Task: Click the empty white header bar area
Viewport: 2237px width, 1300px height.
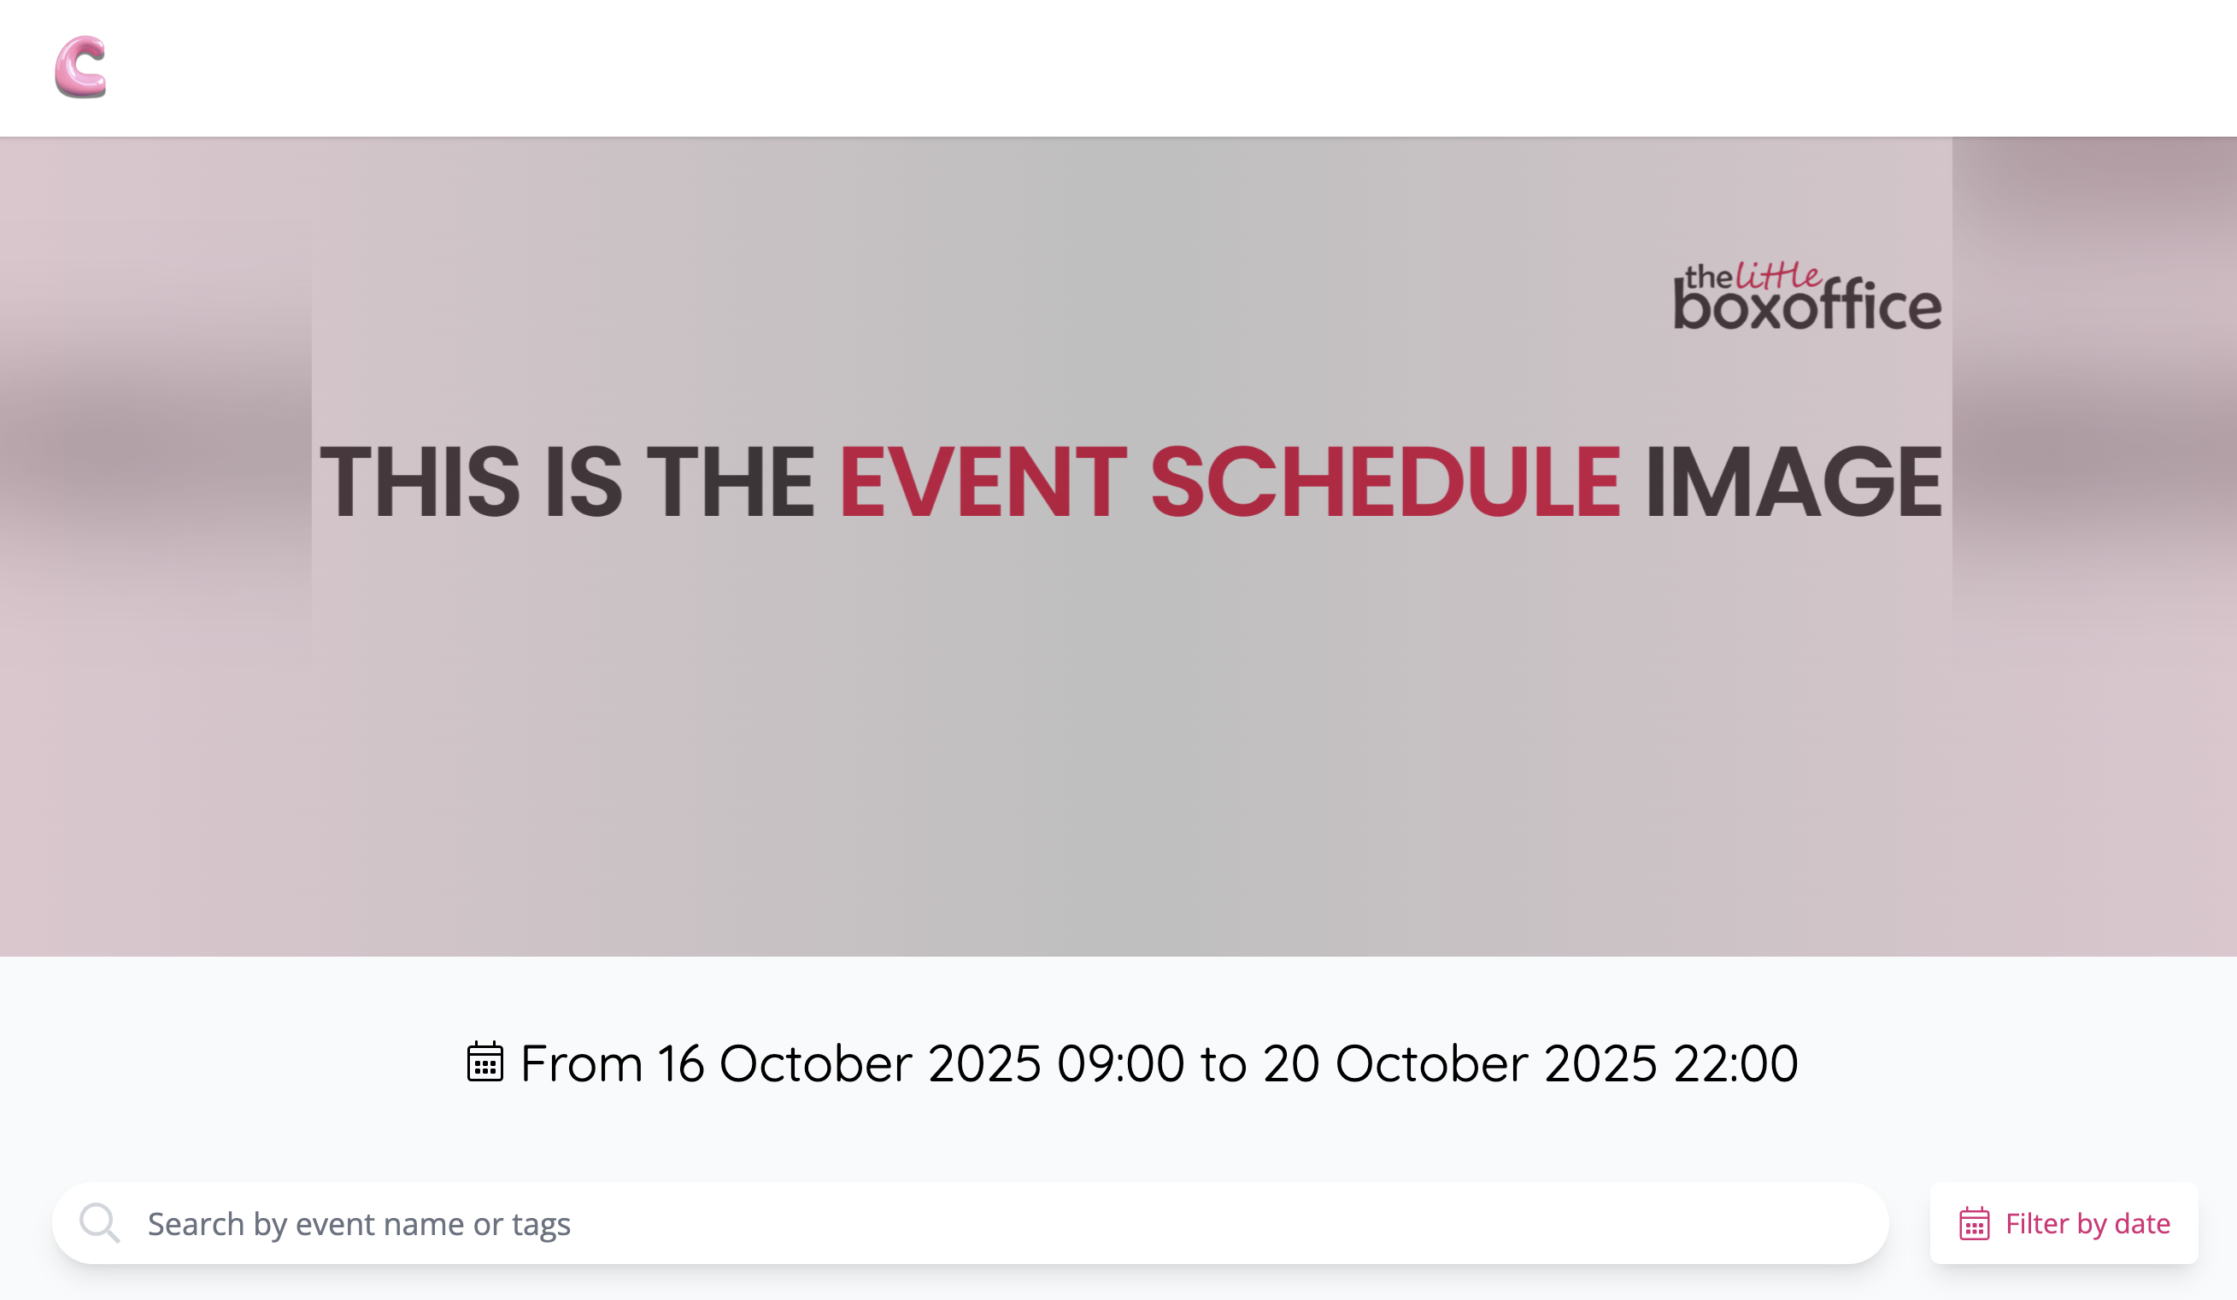Action: (x=1154, y=67)
